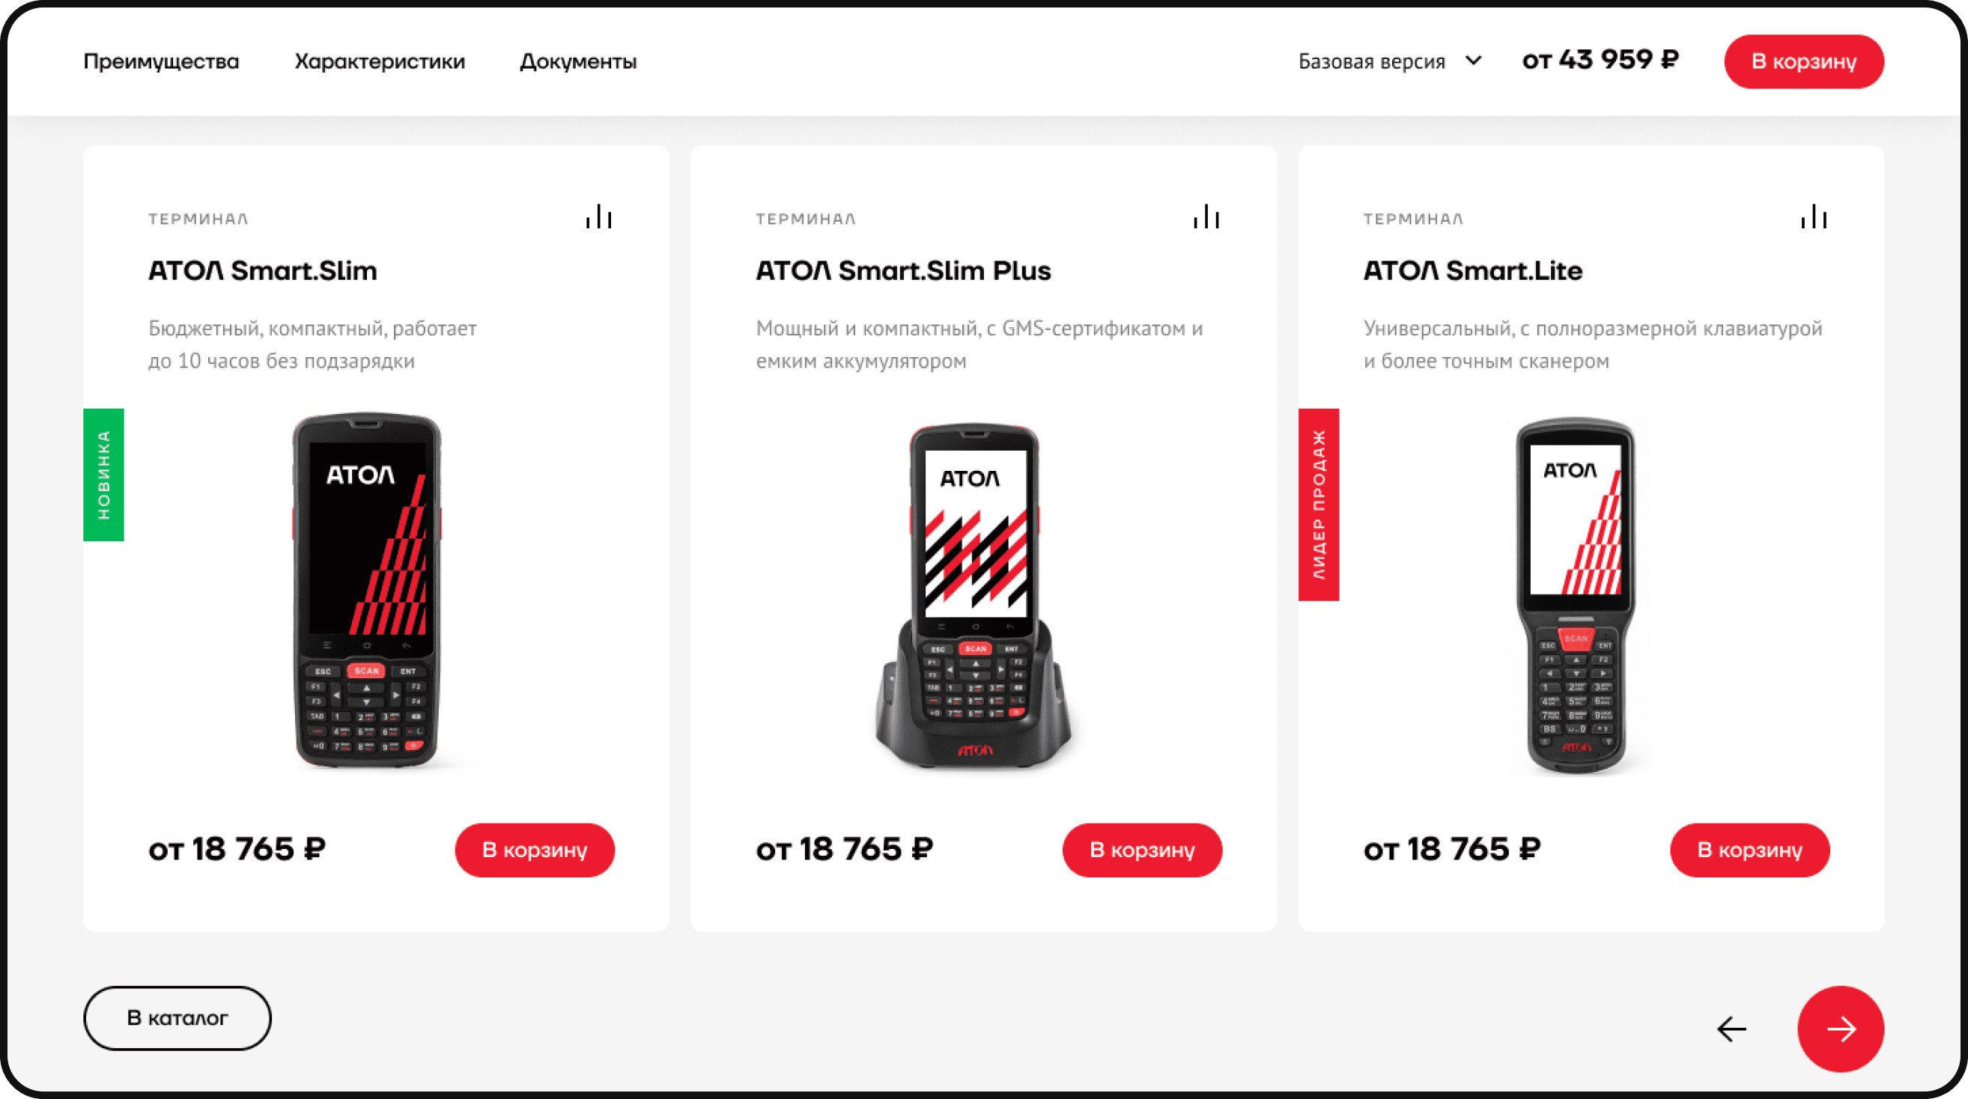
Task: Click compare icon on АТОЛ Smart.Slim Plus card
Action: click(x=1206, y=216)
